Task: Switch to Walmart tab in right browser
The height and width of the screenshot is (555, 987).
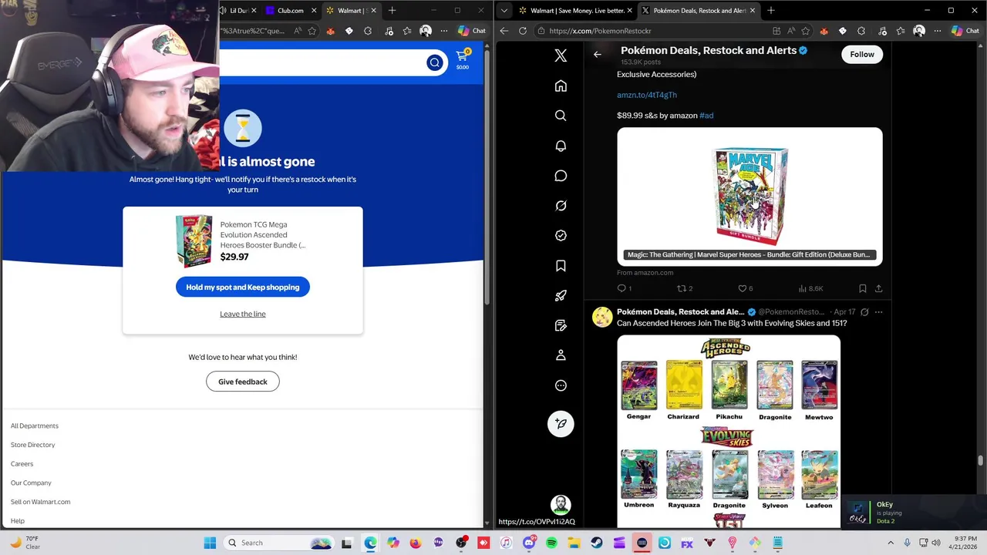Action: tap(574, 10)
